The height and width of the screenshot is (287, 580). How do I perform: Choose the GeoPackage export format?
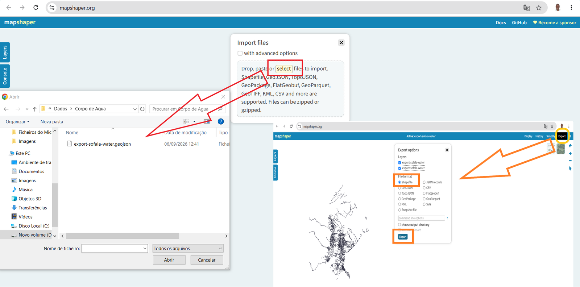coord(399,199)
